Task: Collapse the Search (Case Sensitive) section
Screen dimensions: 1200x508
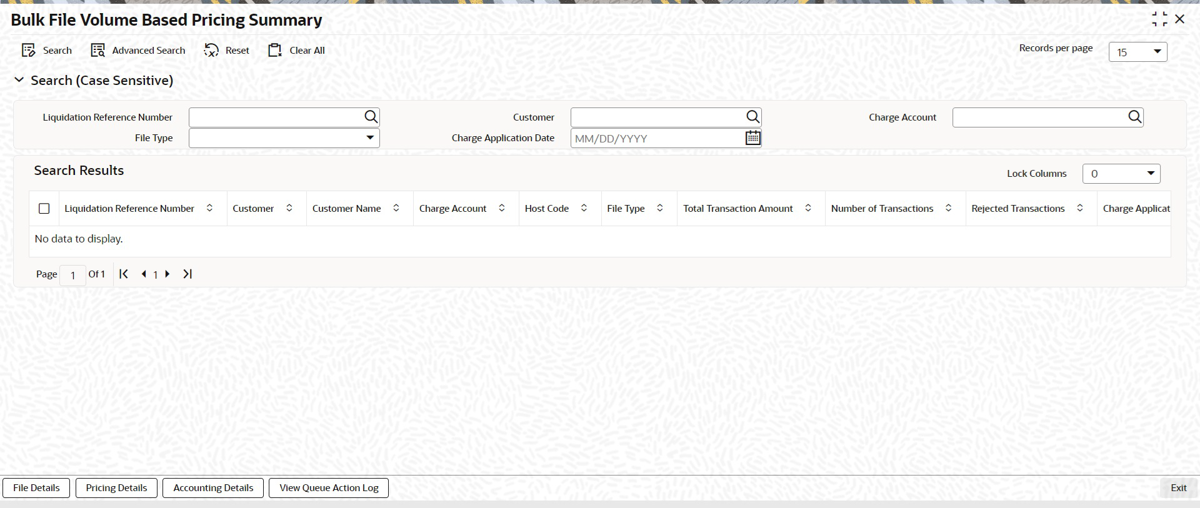Action: 19,80
